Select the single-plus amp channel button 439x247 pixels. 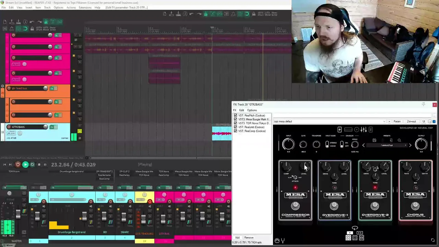[349, 233]
